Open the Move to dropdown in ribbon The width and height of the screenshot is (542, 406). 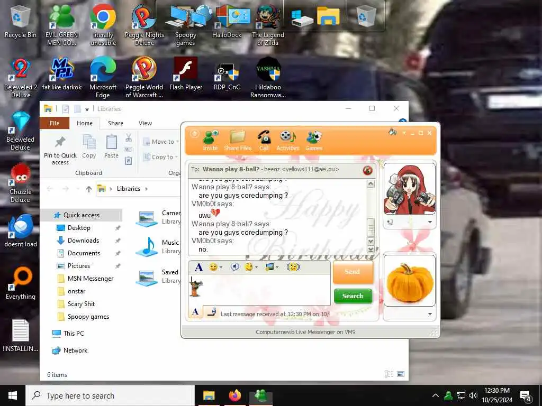(x=161, y=142)
